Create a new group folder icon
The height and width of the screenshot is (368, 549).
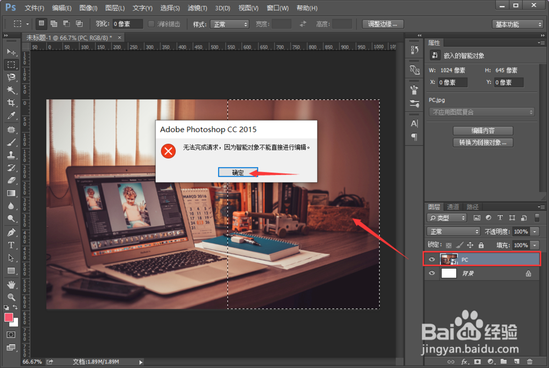pyautogui.click(x=503, y=361)
